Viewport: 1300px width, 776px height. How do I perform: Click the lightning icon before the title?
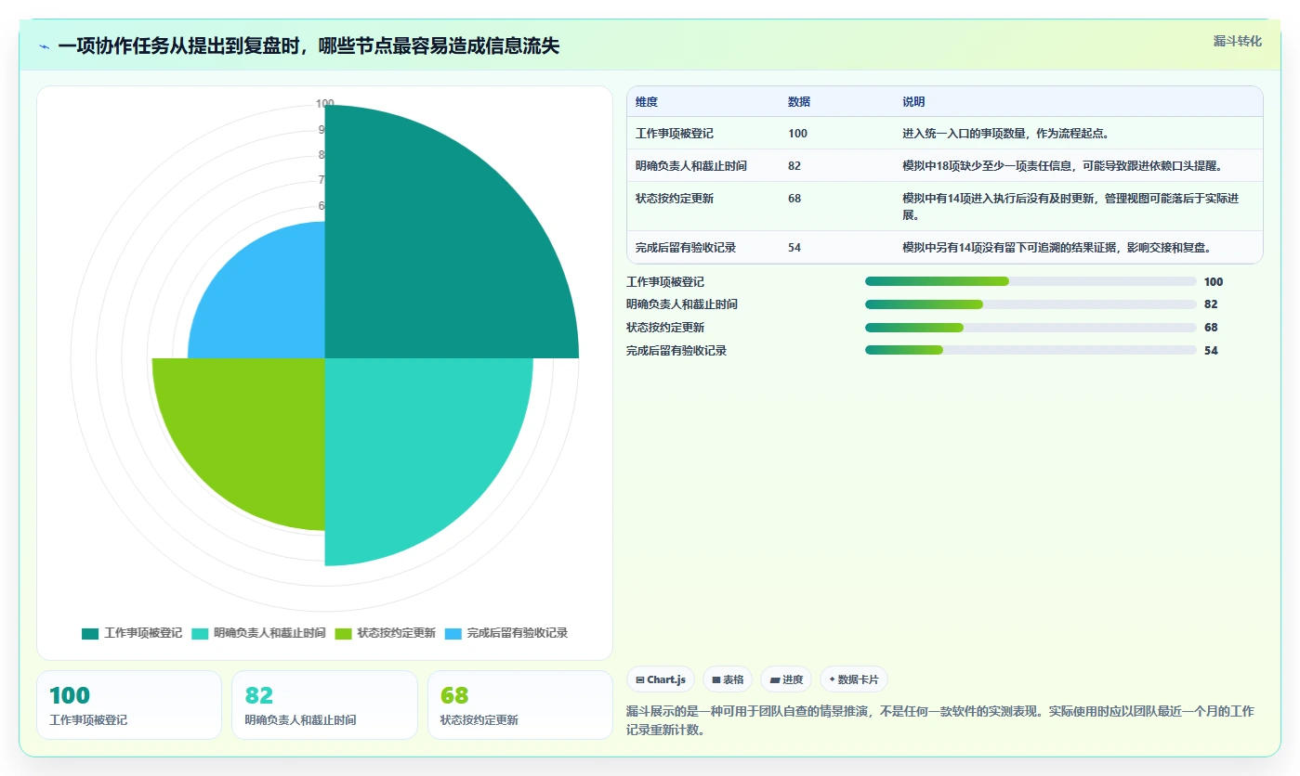point(44,46)
